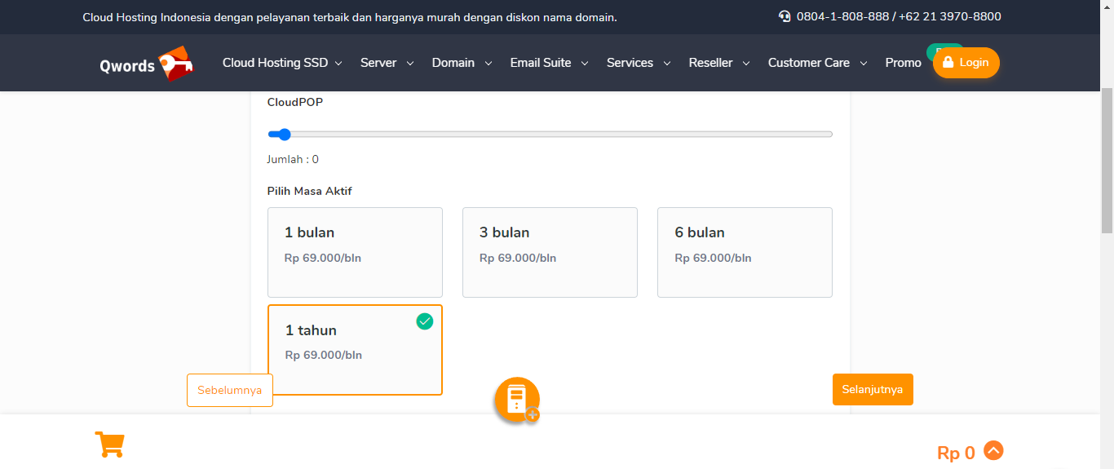Screen dimensions: 1114x469
Task: Expand the Customer Care dropdown
Action: coord(817,63)
